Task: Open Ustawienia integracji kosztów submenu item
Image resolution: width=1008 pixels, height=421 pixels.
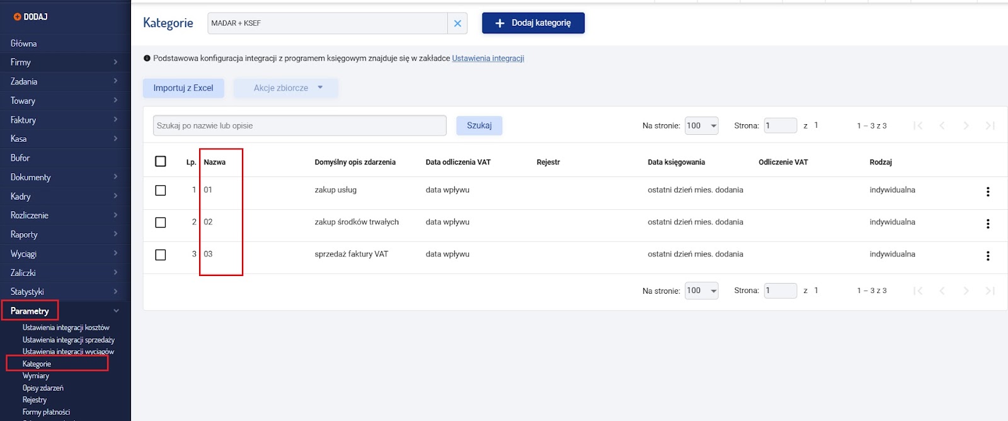Action: pyautogui.click(x=66, y=328)
